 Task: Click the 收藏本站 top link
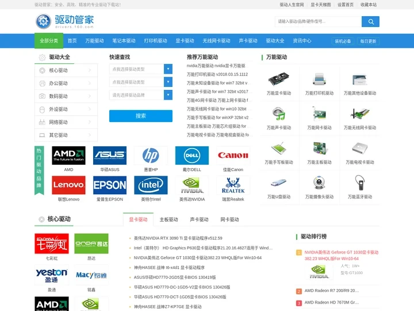tap(369, 5)
